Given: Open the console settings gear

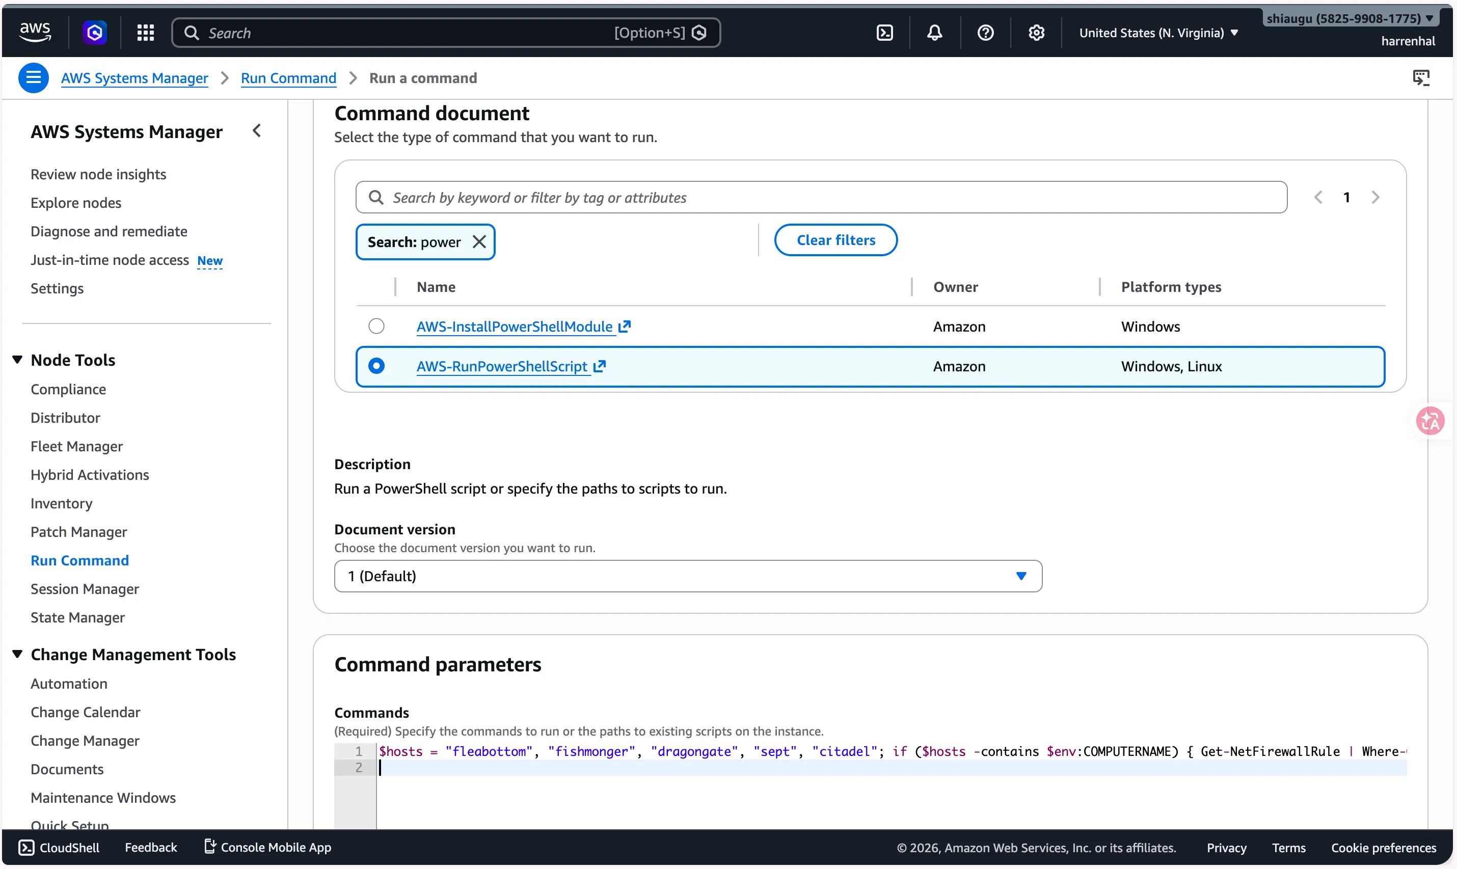Looking at the screenshot, I should 1036,33.
